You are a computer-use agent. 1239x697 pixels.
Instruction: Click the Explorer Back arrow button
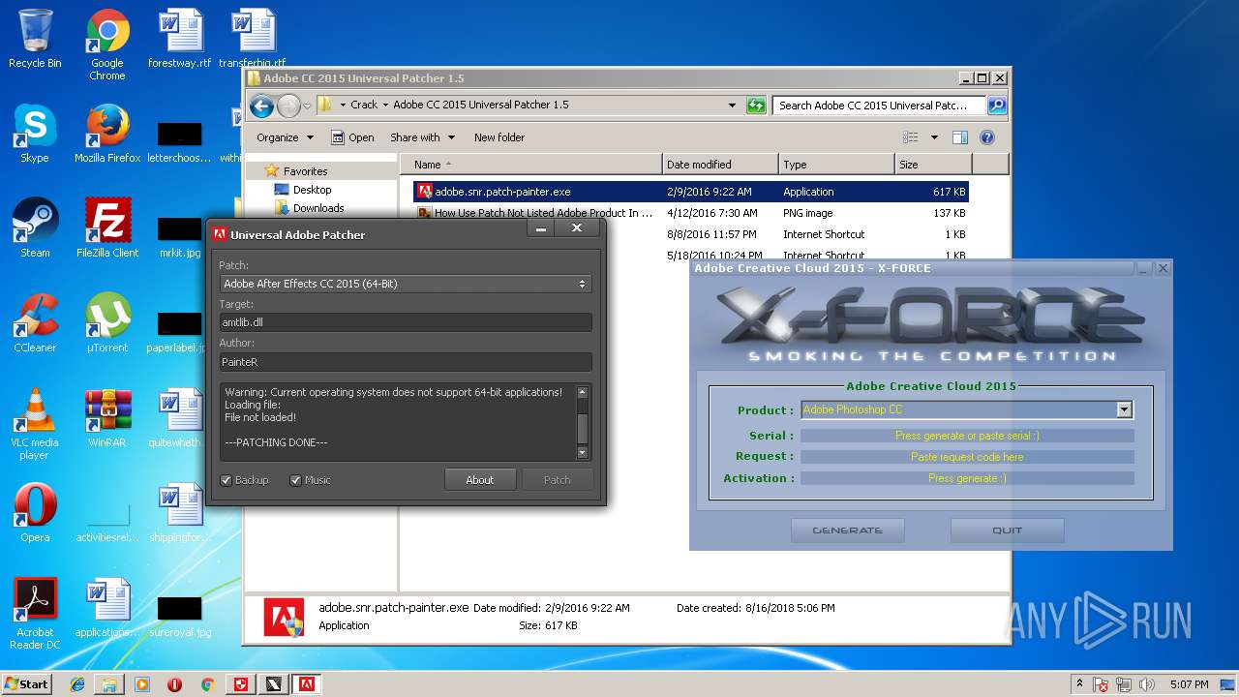(261, 106)
